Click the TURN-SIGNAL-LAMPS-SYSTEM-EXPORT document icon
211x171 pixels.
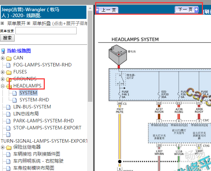tap(8, 135)
